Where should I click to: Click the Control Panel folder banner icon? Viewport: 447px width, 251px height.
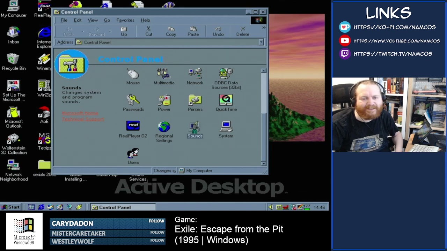72,64
